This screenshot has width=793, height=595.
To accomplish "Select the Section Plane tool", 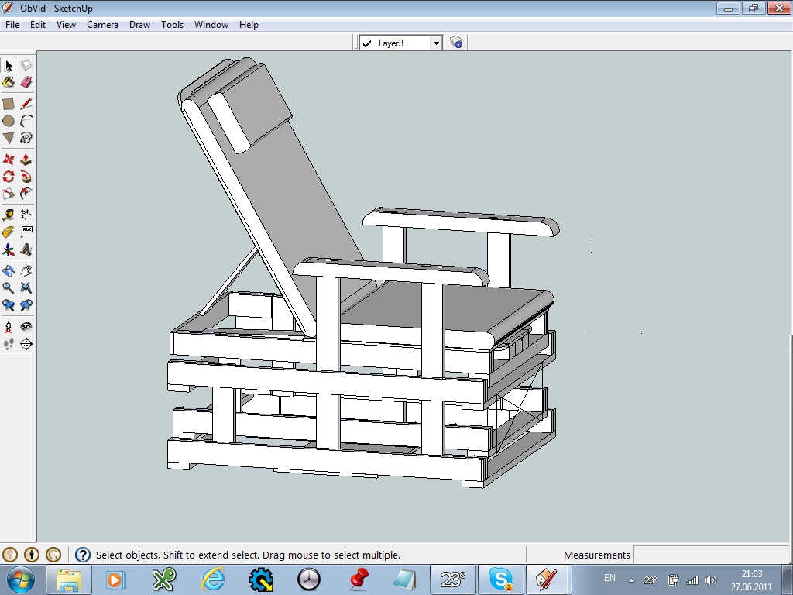I will pyautogui.click(x=26, y=344).
